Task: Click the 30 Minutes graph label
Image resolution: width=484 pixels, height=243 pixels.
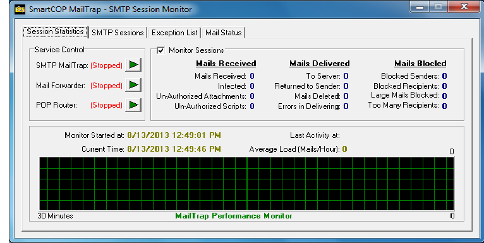Action: (55, 216)
